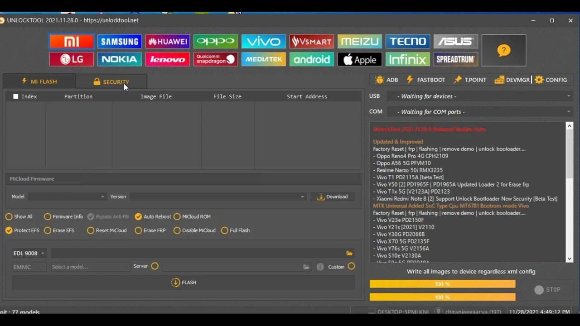This screenshot has width=580, height=326.
Task: Toggle the Index select-all checkbox
Action: point(16,96)
